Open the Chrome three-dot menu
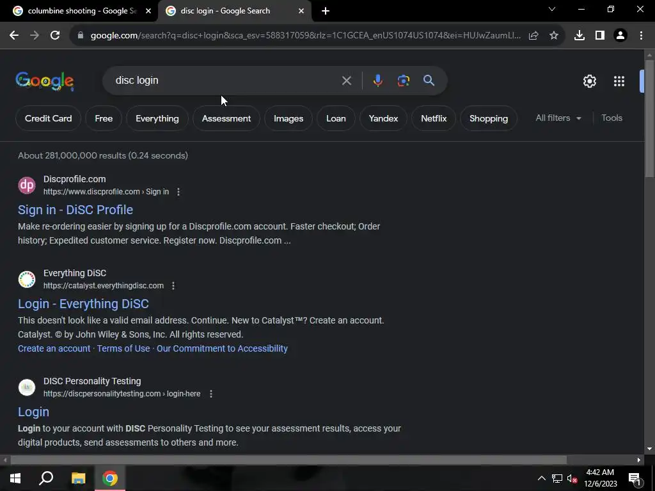 pyautogui.click(x=641, y=36)
